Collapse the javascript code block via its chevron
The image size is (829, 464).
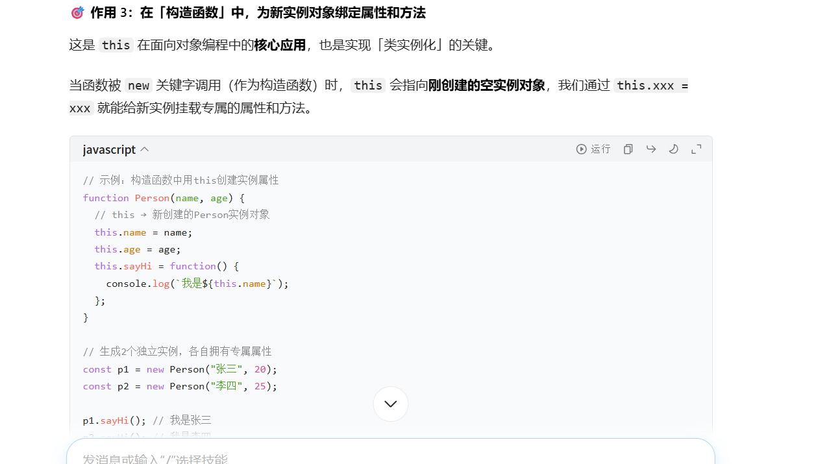click(x=144, y=149)
